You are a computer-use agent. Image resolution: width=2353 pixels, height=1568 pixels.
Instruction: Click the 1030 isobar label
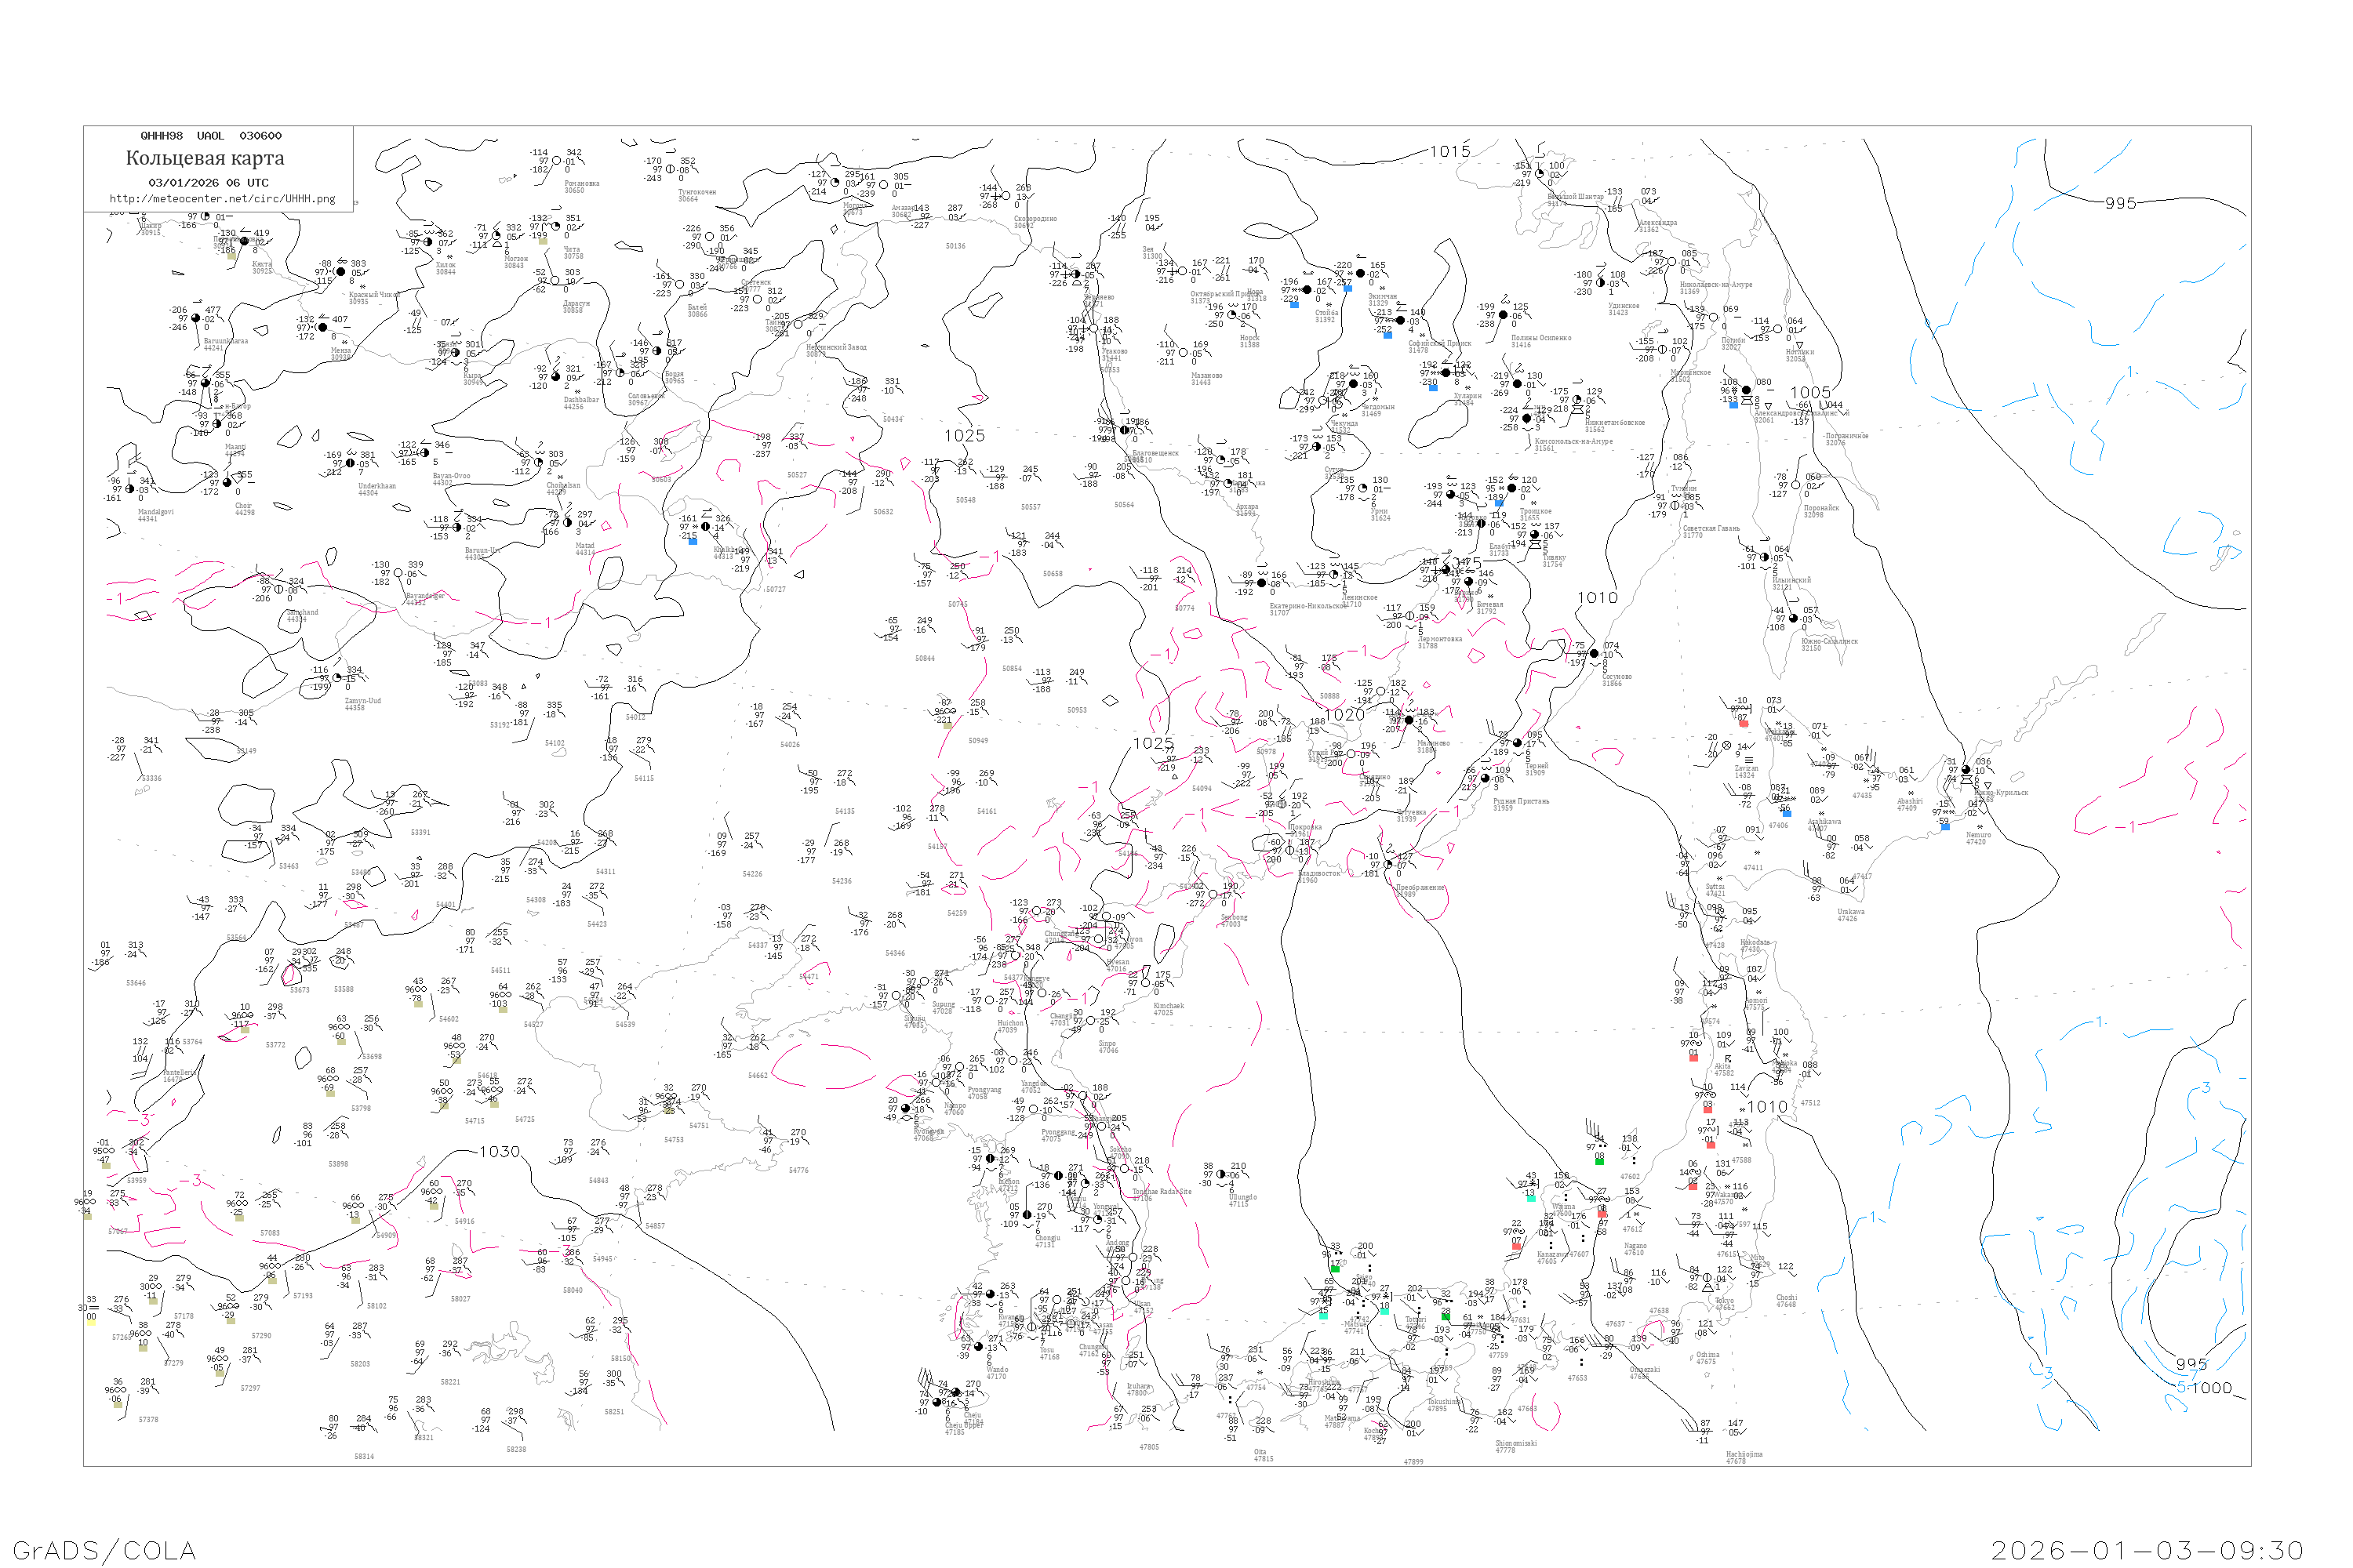point(499,1151)
